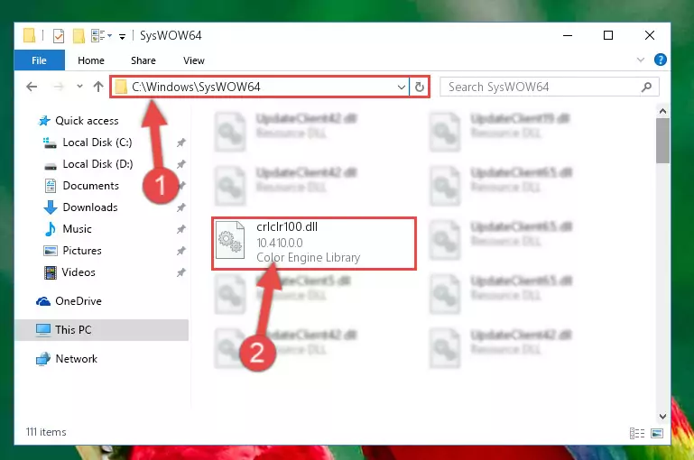Screen dimensions: 694x460
Task: Minimize the SysWOW64 window
Action: pyautogui.click(x=568, y=35)
